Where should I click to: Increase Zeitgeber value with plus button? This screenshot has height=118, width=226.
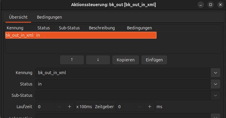point(150,107)
